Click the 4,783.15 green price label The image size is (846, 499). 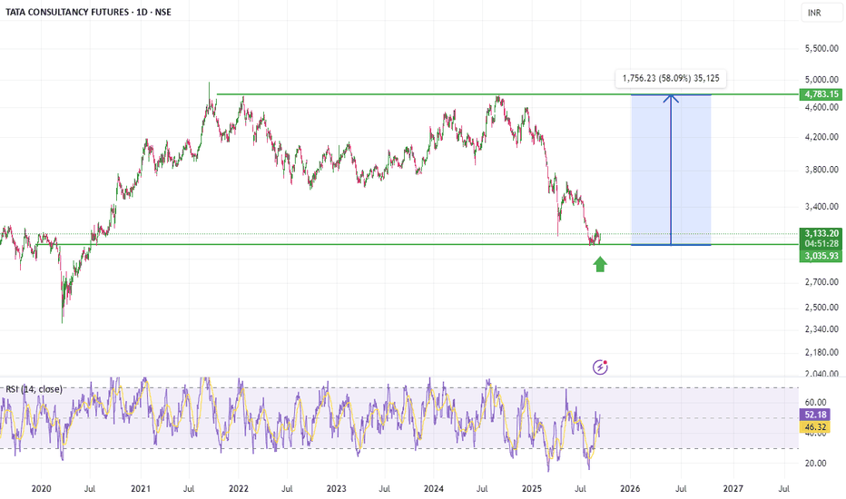(821, 94)
